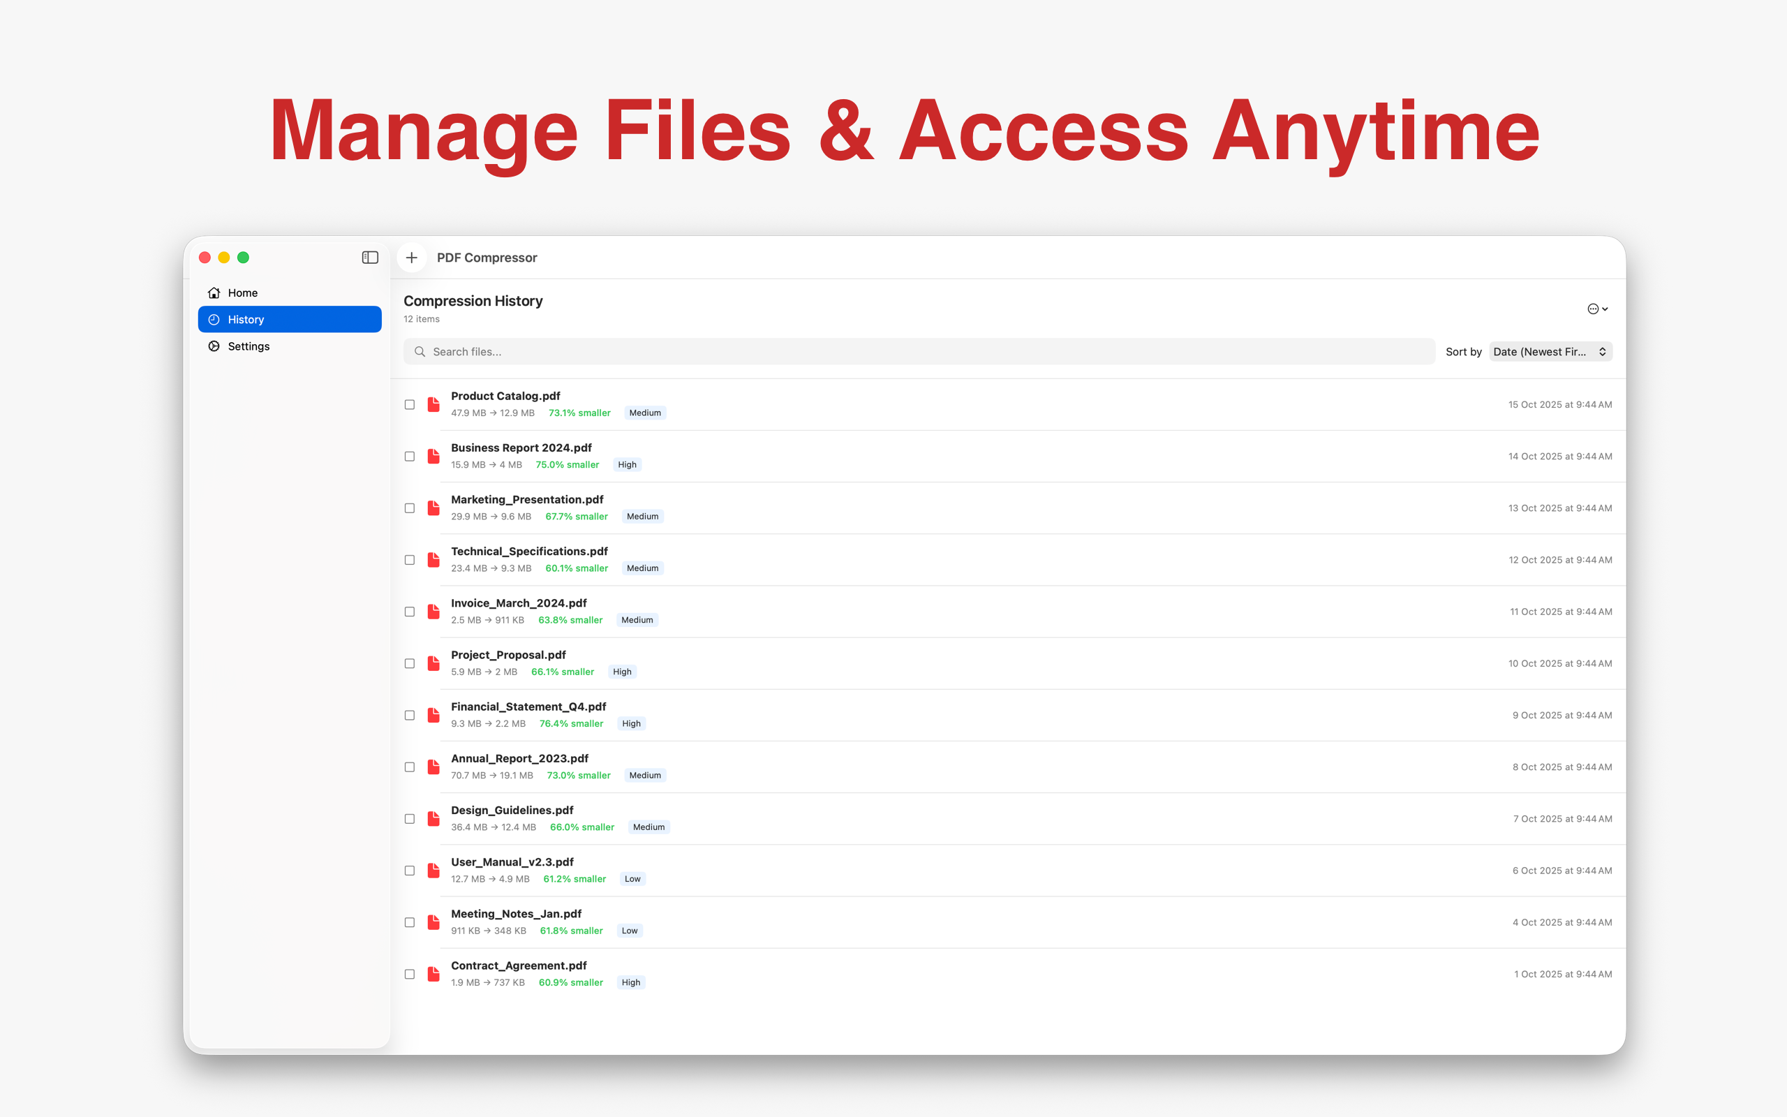
Task: Click the 75.0% smaller label
Action: (x=567, y=465)
